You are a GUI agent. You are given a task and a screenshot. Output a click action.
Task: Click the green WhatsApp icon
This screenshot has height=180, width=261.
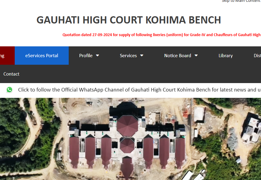[10, 90]
